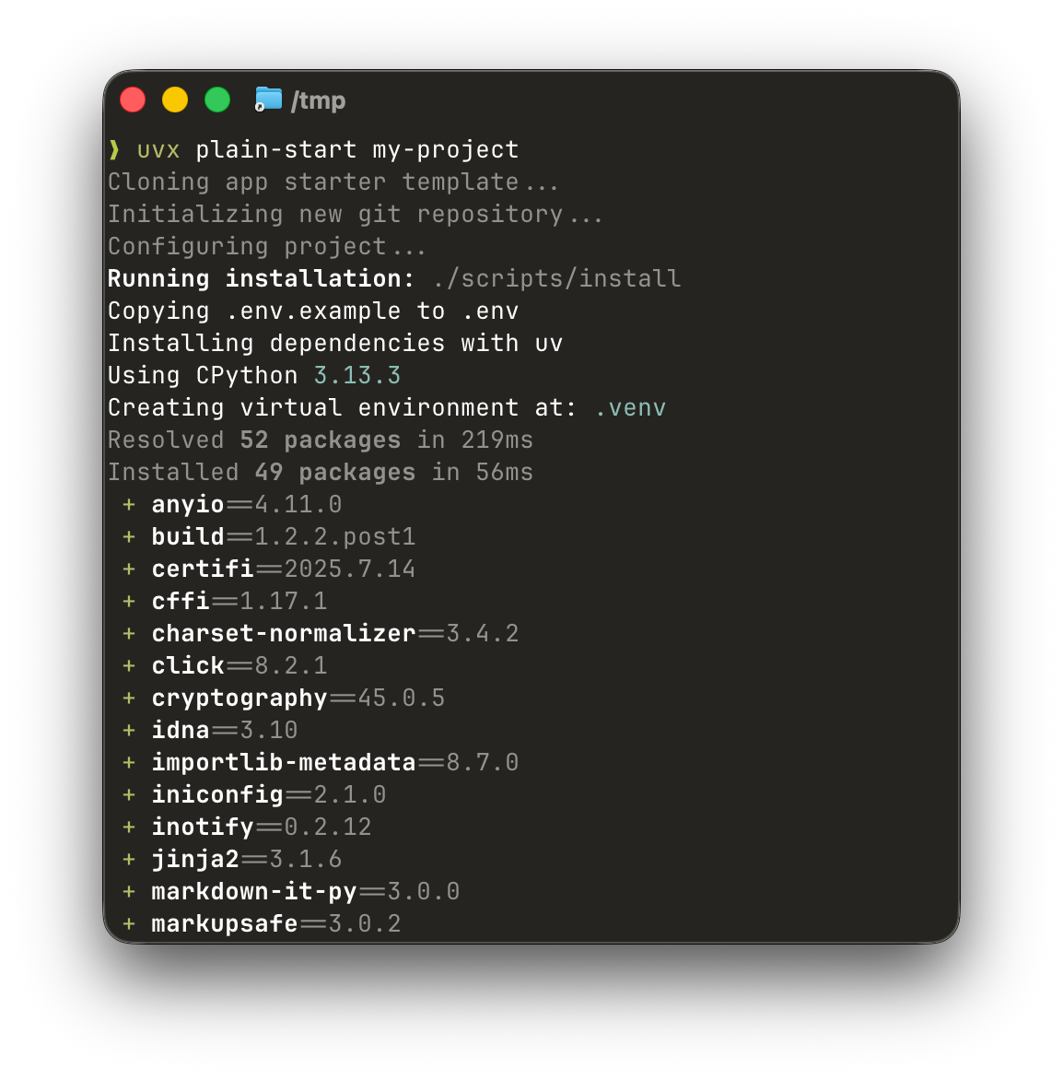Viewport: 1063px width, 1080px height.
Task: Close the terminal window with the red button
Action: coord(133,100)
